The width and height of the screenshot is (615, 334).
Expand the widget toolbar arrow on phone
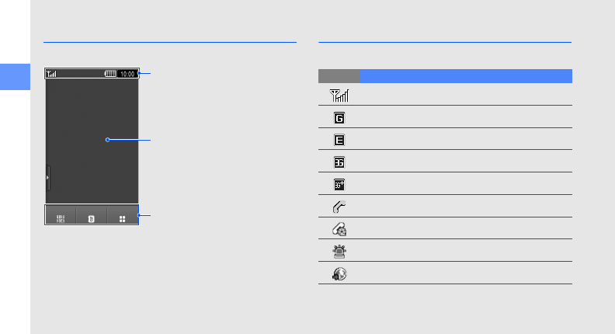(47, 177)
